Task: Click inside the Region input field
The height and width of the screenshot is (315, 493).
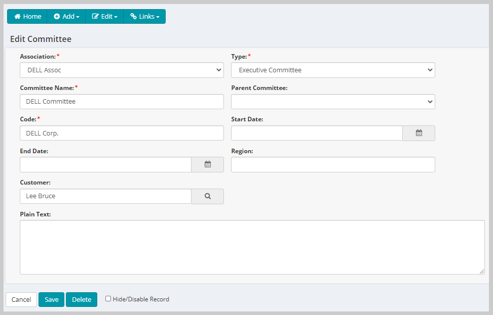Action: (x=333, y=164)
